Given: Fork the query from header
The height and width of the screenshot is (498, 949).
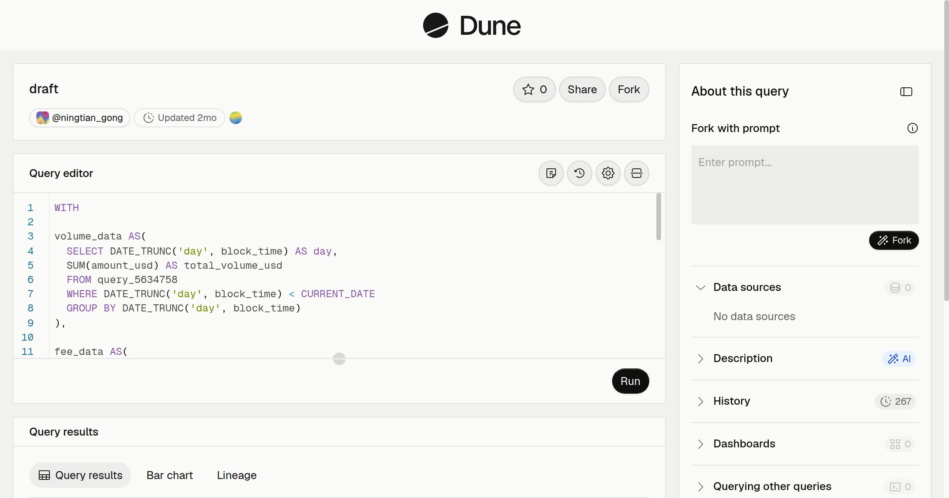Looking at the screenshot, I should [x=629, y=89].
